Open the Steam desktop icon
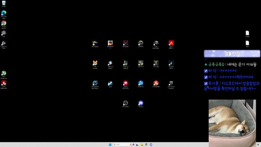The height and width of the screenshot is (147, 261). [x=110, y=83]
